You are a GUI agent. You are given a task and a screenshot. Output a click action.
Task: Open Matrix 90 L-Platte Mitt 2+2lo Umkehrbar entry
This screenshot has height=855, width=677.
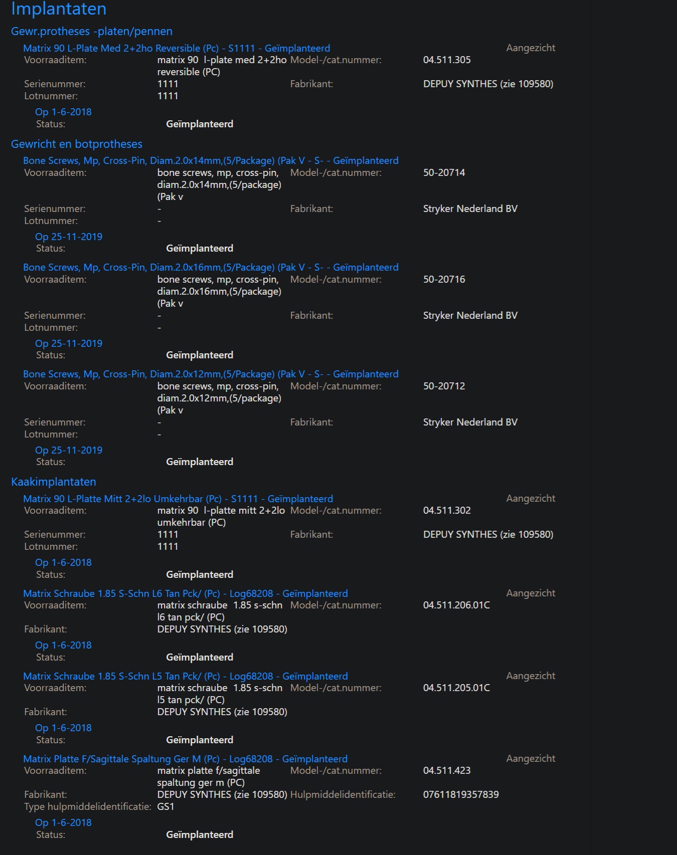178,499
